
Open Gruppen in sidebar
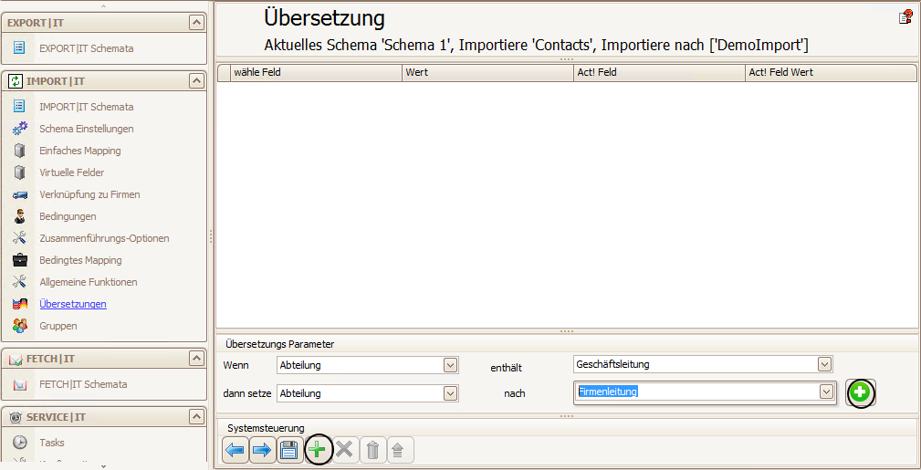(x=58, y=326)
